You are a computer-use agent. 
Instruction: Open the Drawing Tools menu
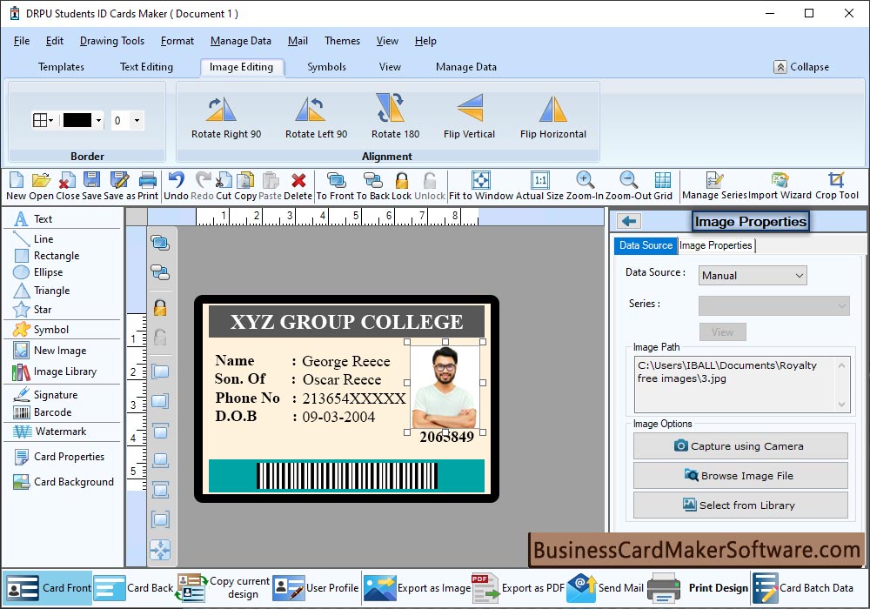pos(112,41)
